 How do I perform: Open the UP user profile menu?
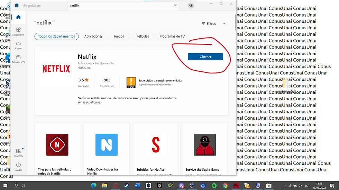[191, 6]
